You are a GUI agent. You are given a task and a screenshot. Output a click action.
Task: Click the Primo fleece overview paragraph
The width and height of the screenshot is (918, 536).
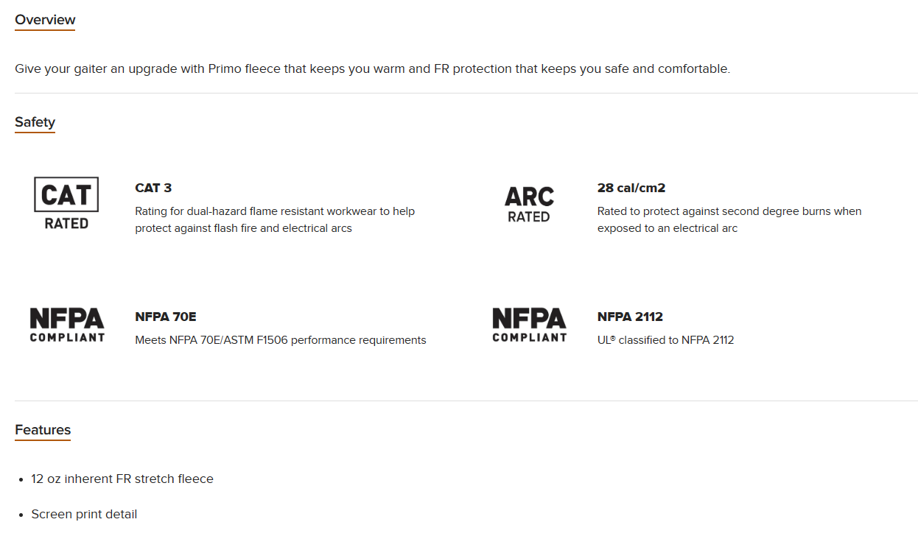click(372, 69)
